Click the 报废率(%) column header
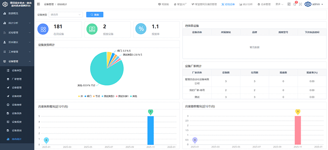 (x=312, y=73)
